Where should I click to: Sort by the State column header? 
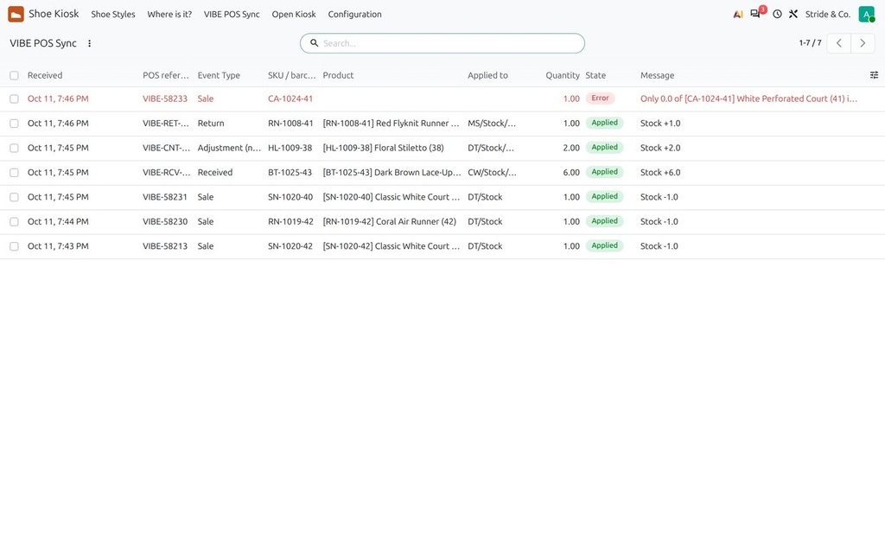595,75
